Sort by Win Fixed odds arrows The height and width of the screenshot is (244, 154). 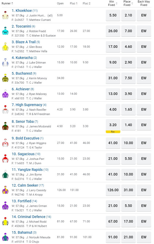click(117, 3)
